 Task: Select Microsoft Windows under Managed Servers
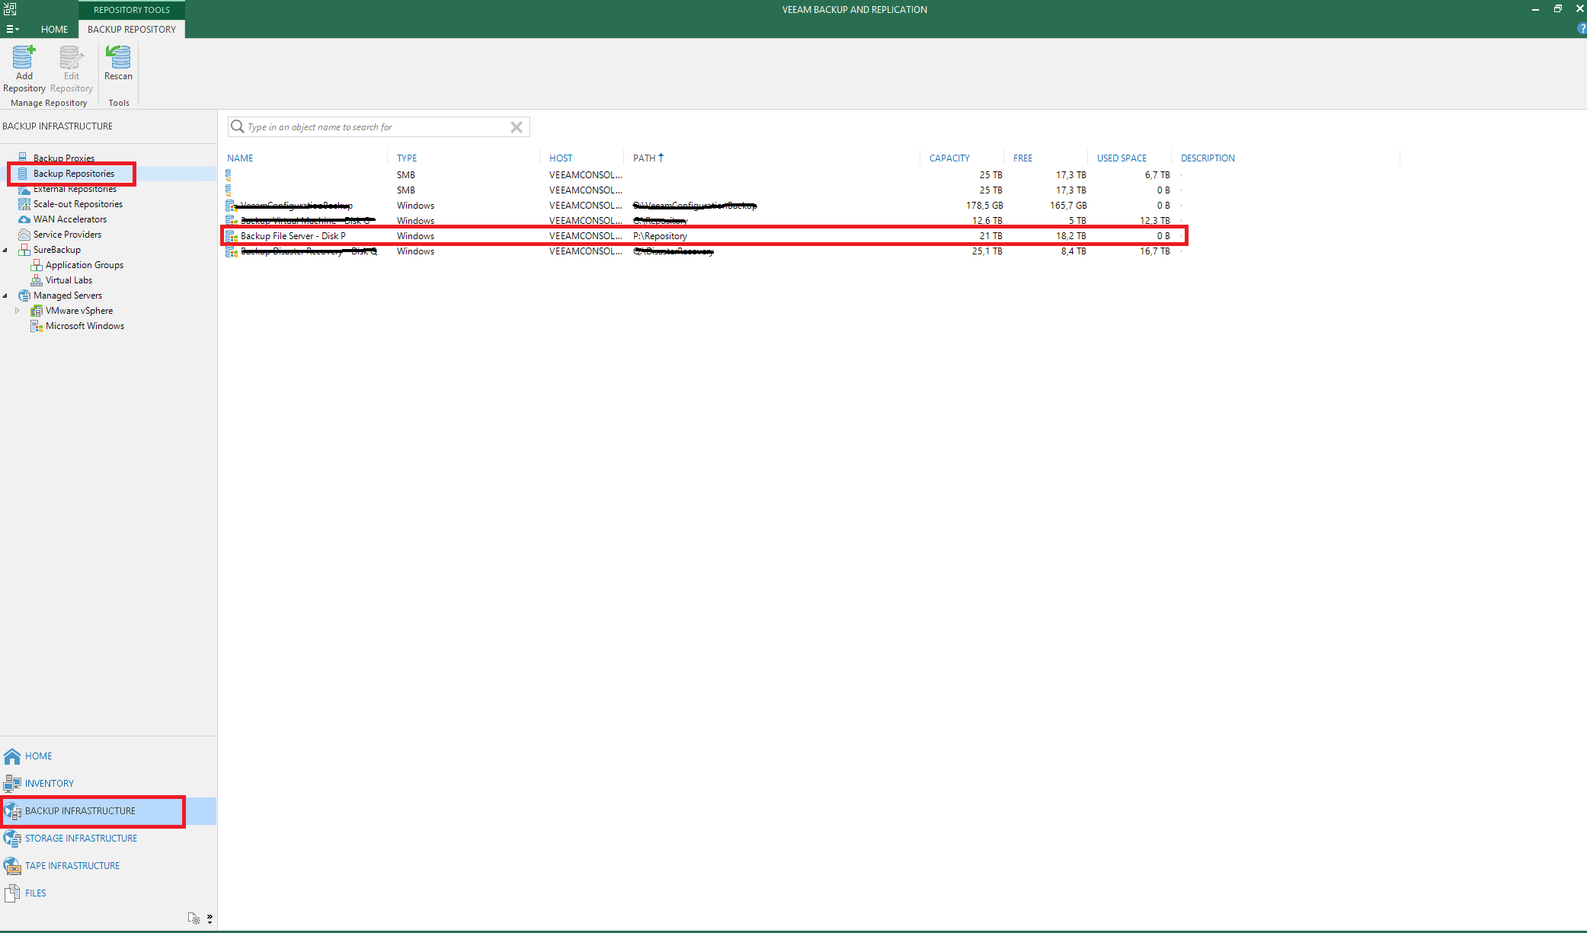85,326
